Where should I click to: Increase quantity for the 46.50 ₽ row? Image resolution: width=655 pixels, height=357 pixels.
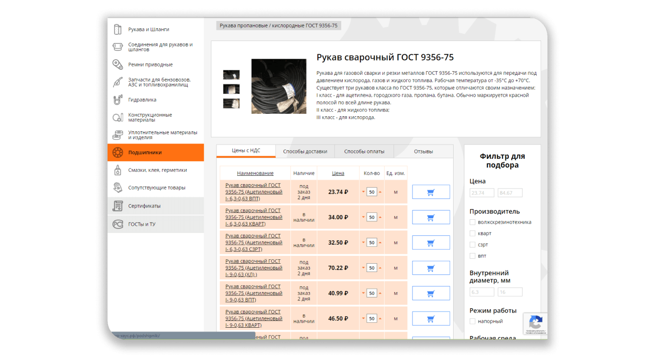tap(380, 318)
